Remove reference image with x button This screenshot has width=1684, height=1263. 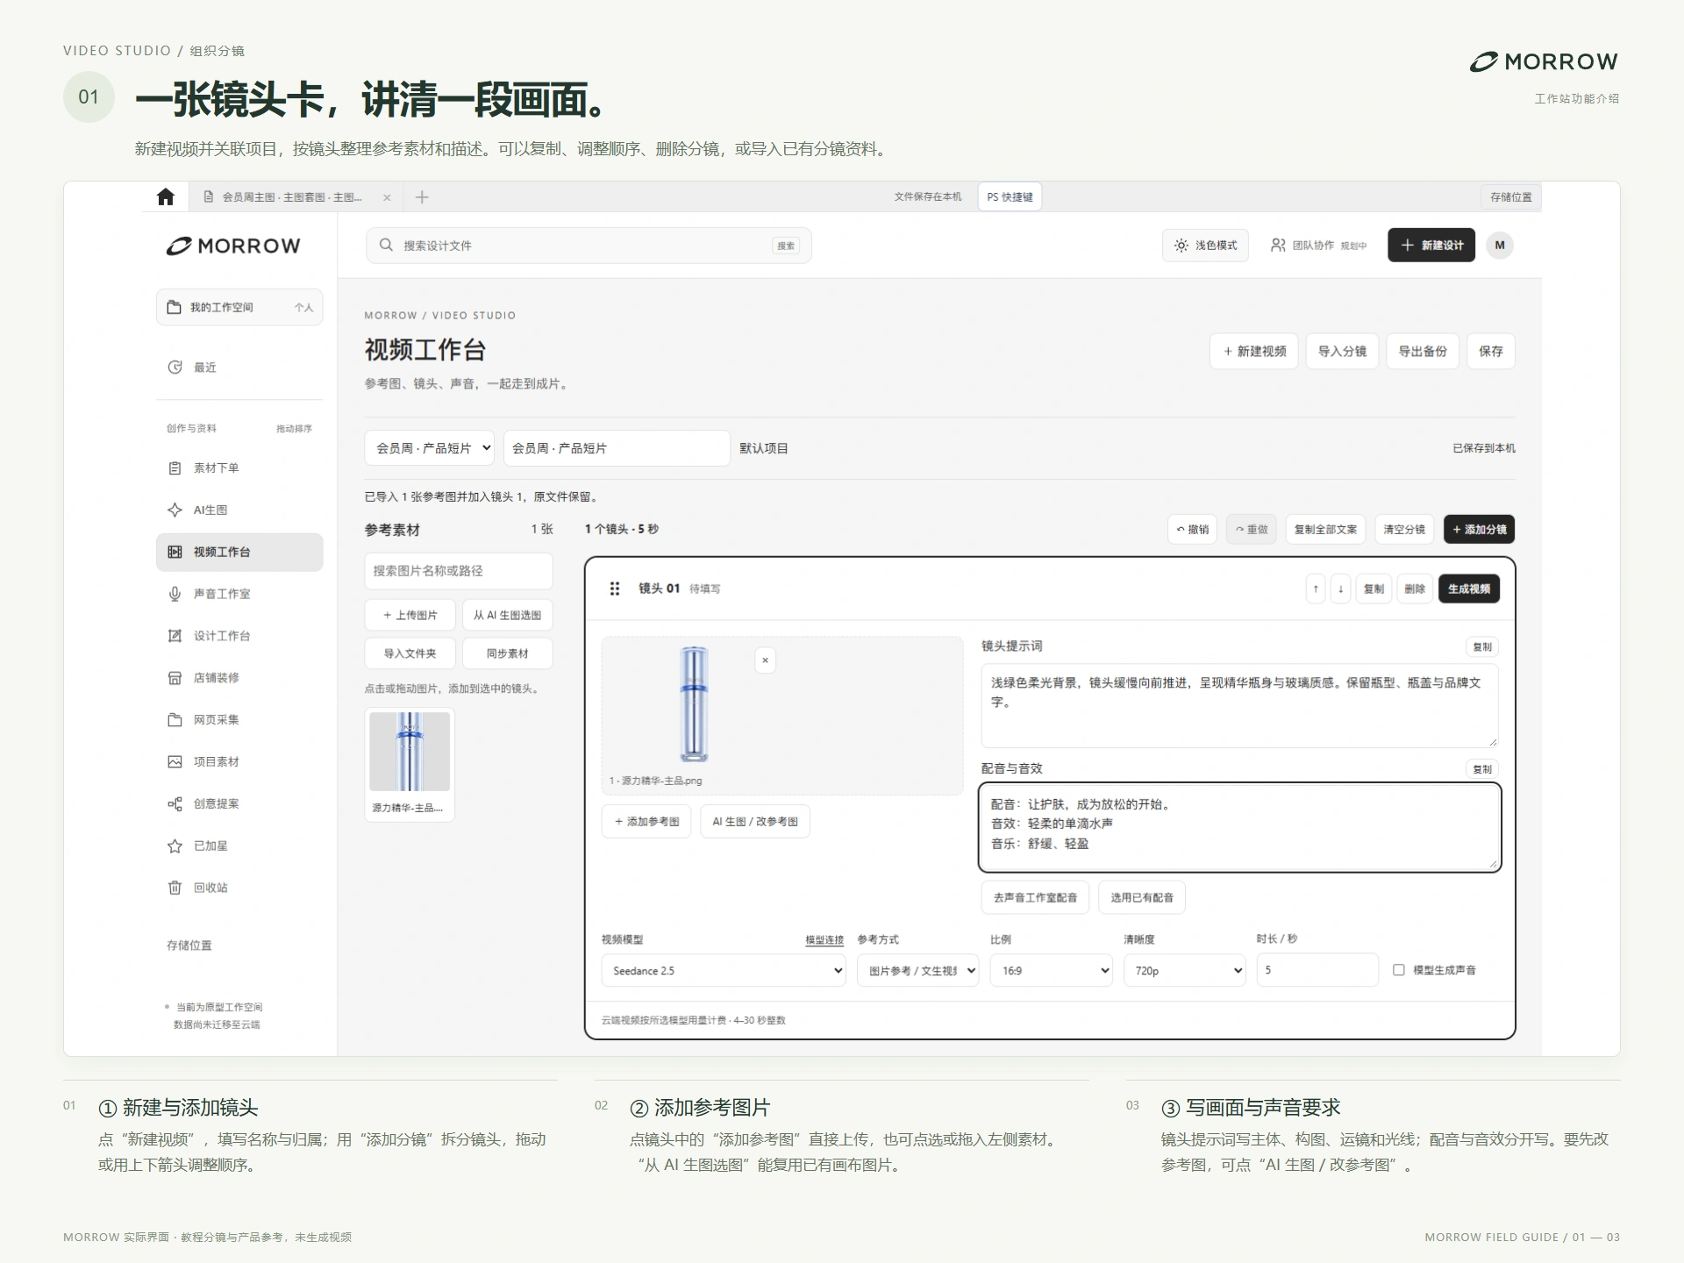(765, 660)
